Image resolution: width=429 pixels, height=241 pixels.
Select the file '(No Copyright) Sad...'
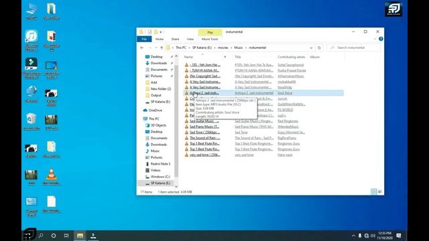tap(205, 76)
